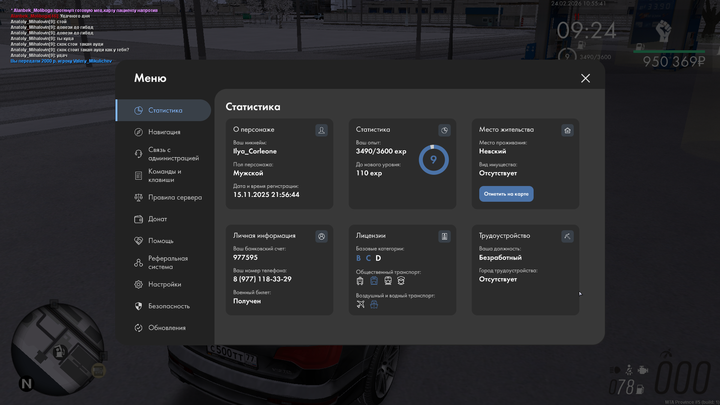Go to Правила сервера section
720x405 pixels.
coord(175,197)
